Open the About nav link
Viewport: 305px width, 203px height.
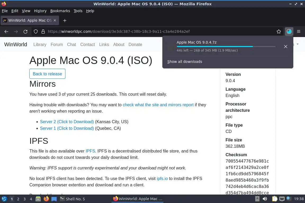pyautogui.click(x=119, y=44)
